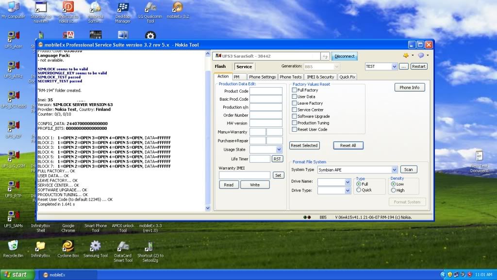Image resolution: width=497 pixels, height=280 pixels.
Task: Open the Phone Settings tab
Action: [x=262, y=77]
